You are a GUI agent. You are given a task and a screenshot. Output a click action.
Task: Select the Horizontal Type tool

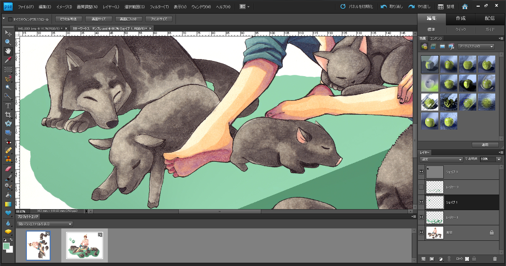[8, 106]
